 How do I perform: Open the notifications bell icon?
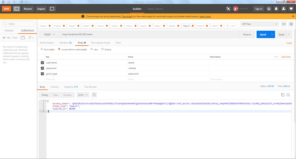(x=276, y=9)
